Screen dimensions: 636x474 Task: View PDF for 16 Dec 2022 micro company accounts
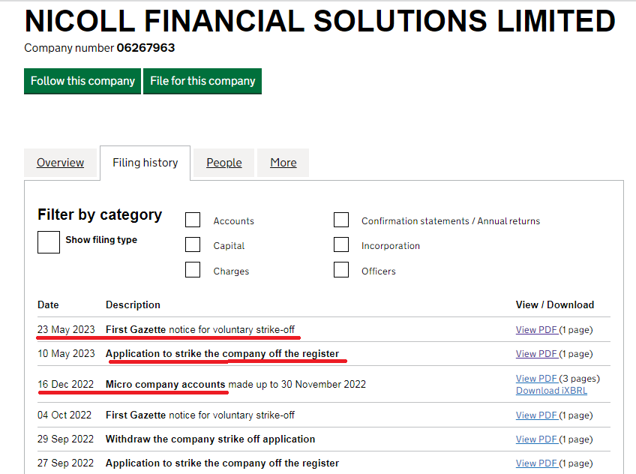pos(537,378)
